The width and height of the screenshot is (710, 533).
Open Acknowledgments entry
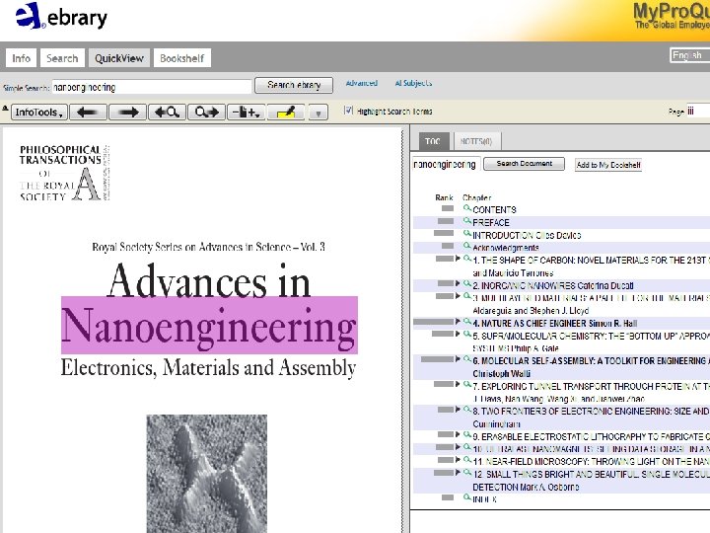click(506, 248)
